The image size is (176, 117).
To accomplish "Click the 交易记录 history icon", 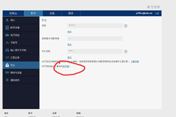I will click(7, 58).
